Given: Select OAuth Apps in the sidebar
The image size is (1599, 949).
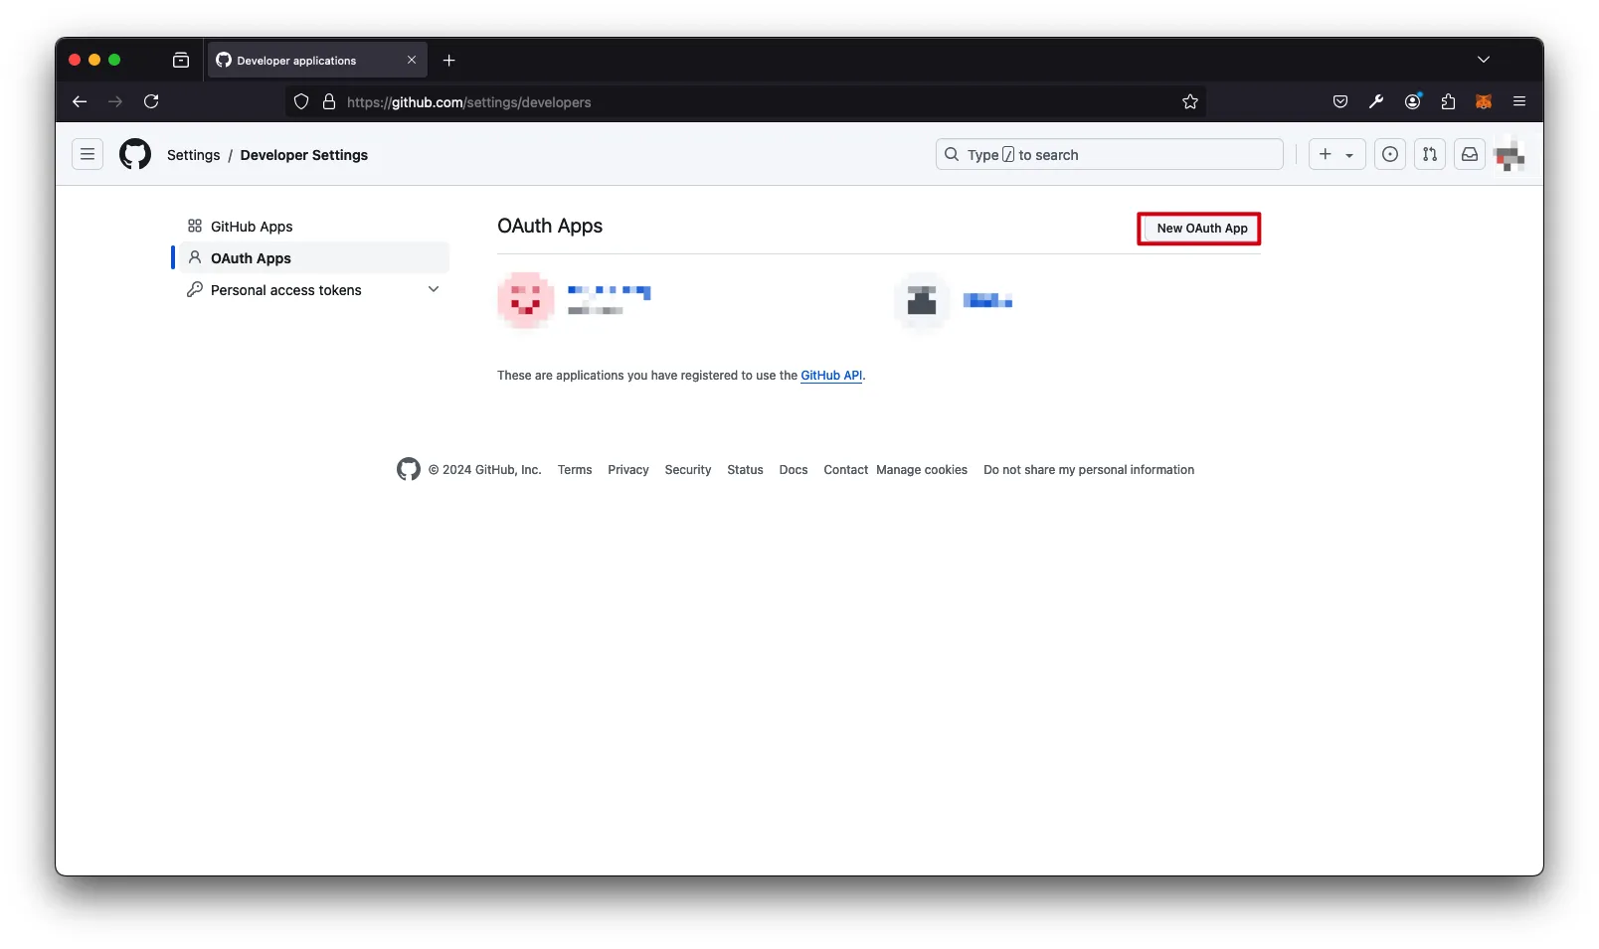Looking at the screenshot, I should point(251,258).
